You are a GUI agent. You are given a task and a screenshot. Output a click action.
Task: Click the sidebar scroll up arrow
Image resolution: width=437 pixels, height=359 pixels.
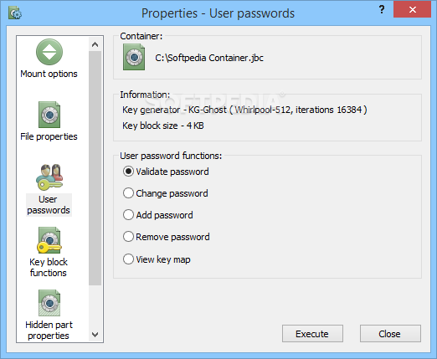[95, 44]
